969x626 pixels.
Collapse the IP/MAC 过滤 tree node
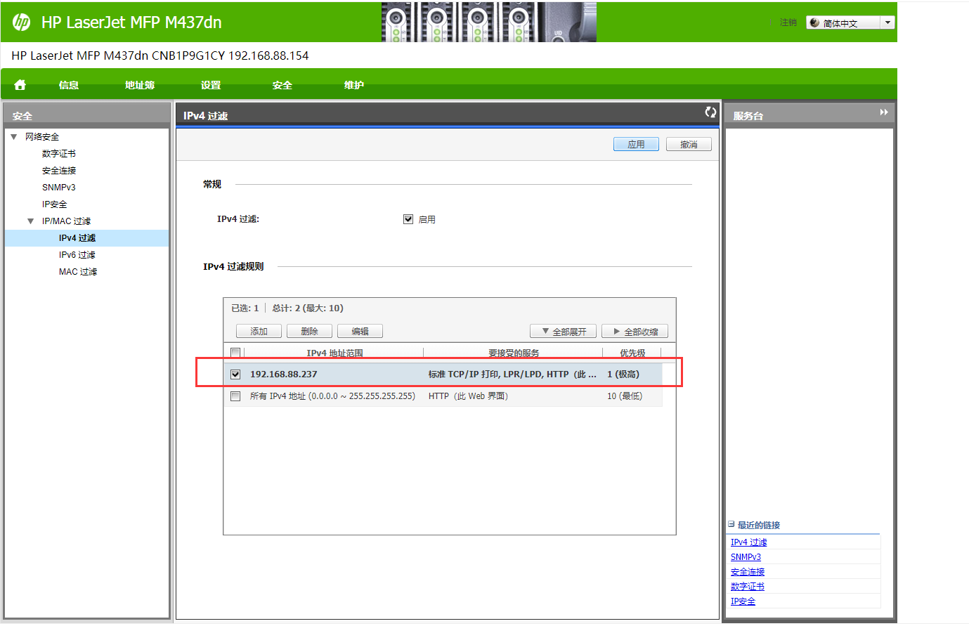pyautogui.click(x=31, y=221)
